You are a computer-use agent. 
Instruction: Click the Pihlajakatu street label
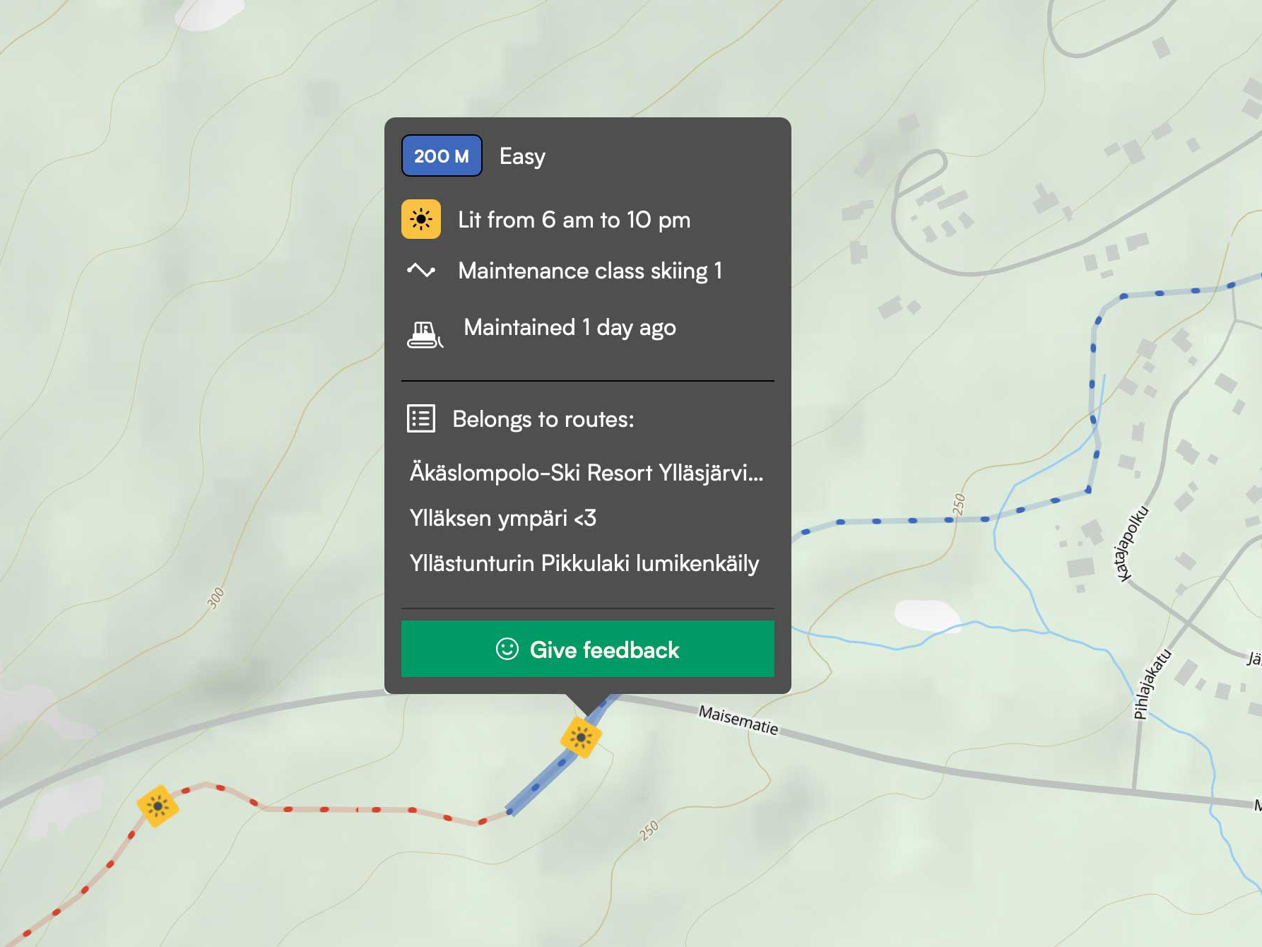coord(1152,684)
